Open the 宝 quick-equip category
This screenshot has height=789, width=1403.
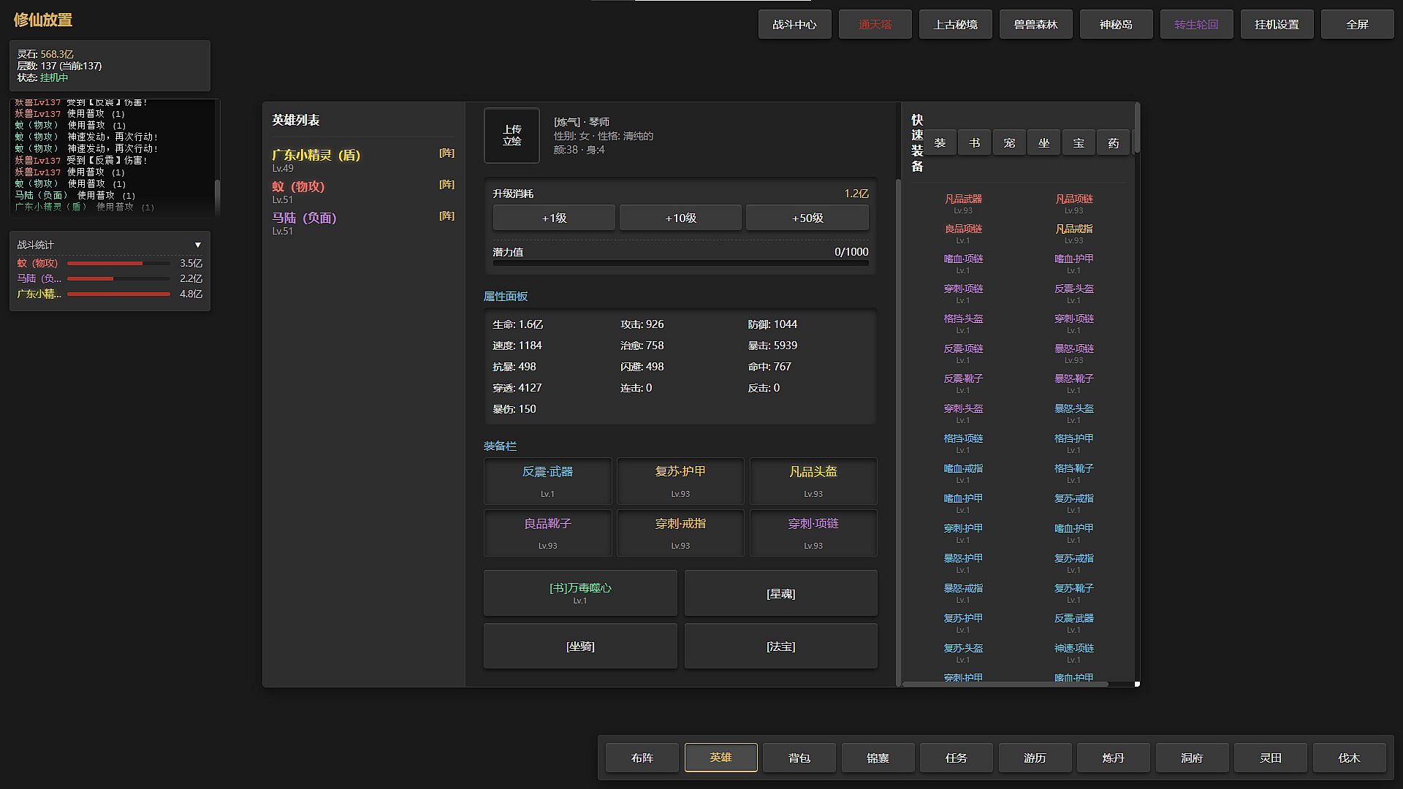(x=1079, y=143)
